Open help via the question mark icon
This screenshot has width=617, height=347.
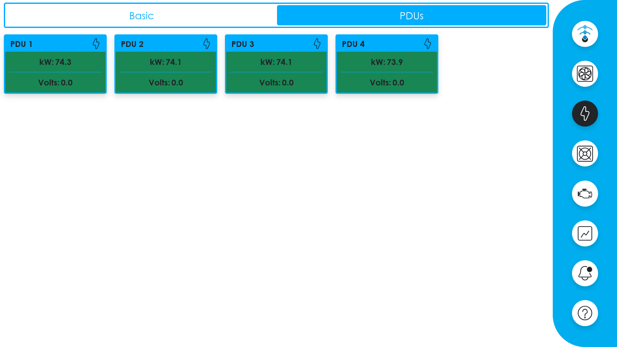[x=585, y=313]
